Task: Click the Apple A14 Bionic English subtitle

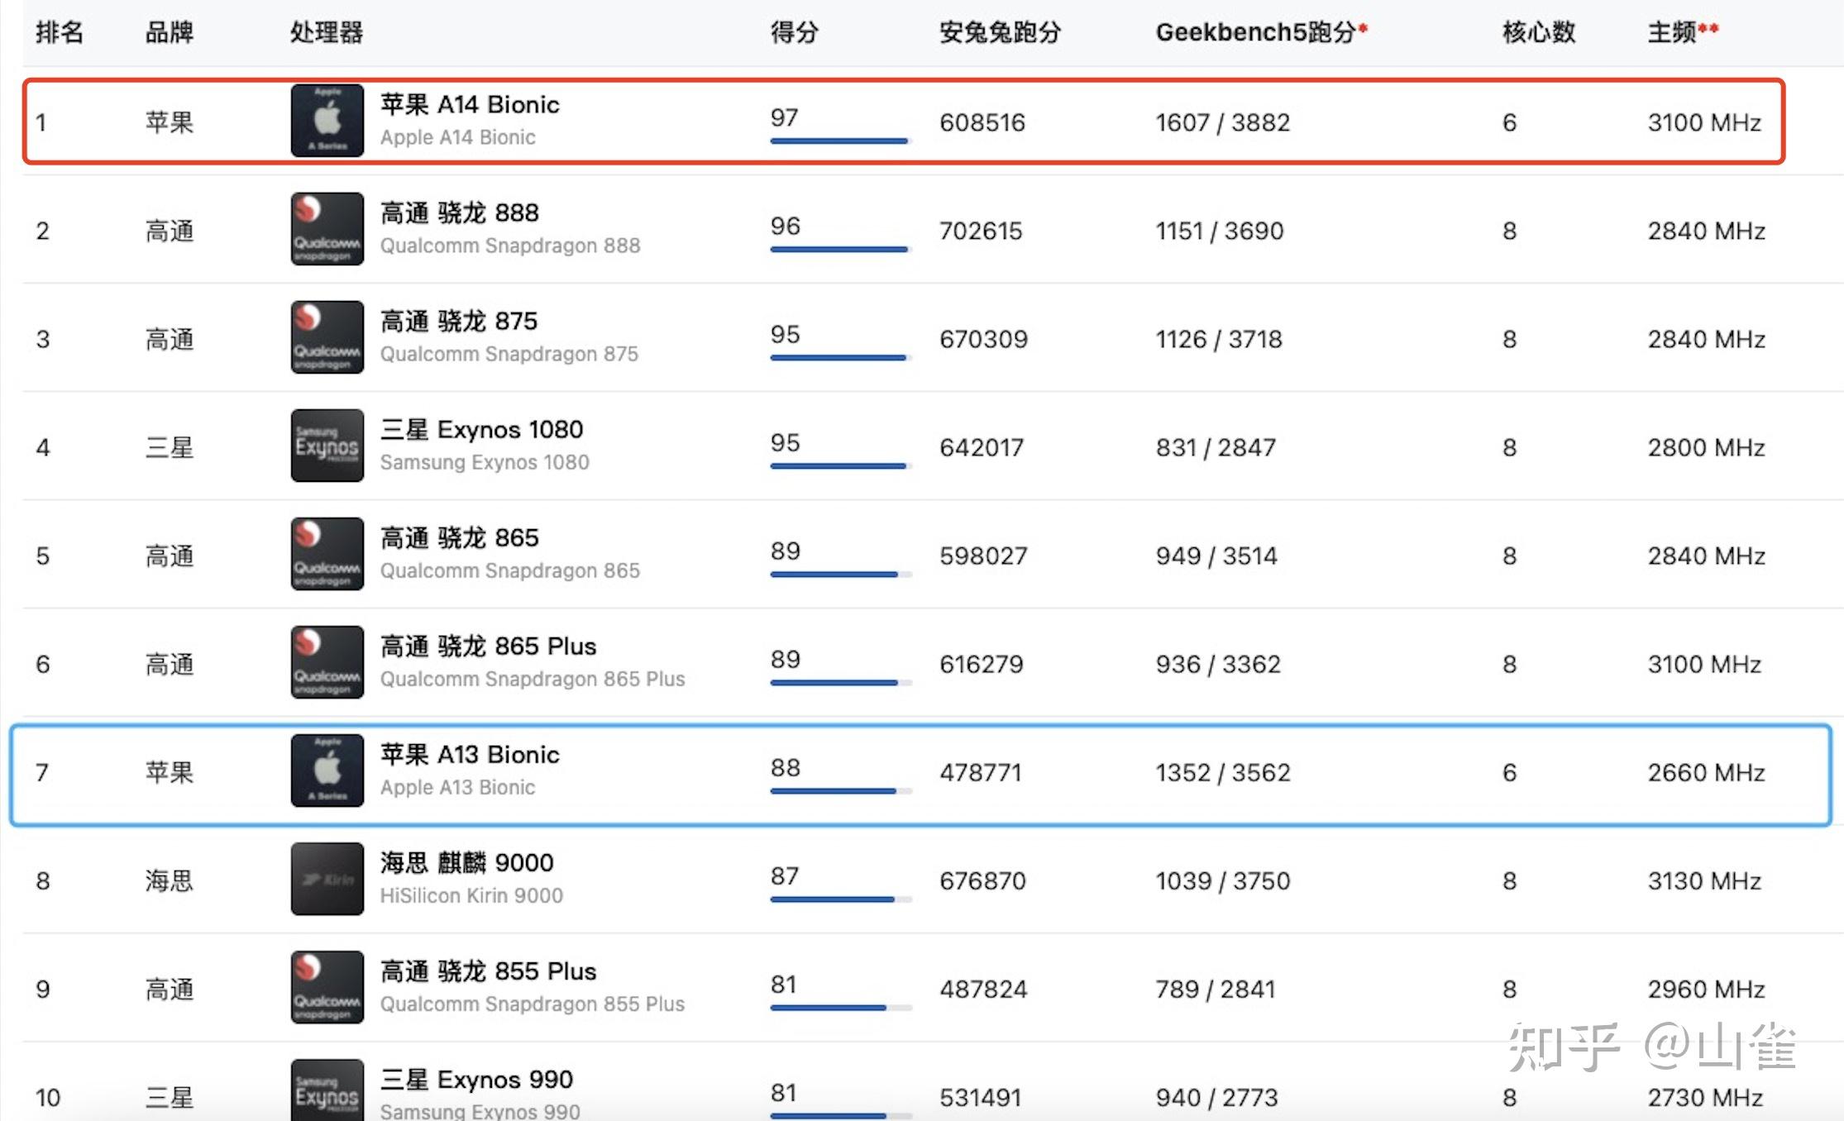Action: point(458,137)
